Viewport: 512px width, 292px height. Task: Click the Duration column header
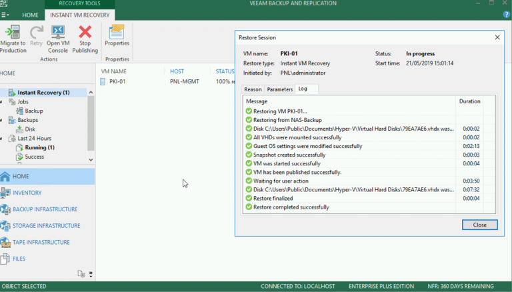click(469, 101)
